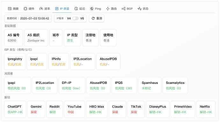Click the PrimeVideo 解锁-HK card
This screenshot has width=220, height=122.
coord(183,109)
